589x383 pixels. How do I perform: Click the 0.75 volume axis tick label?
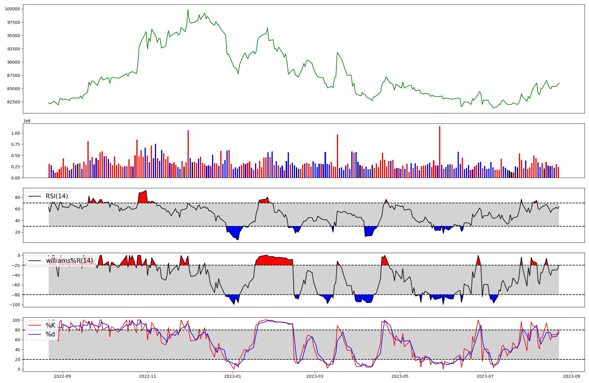coord(16,144)
